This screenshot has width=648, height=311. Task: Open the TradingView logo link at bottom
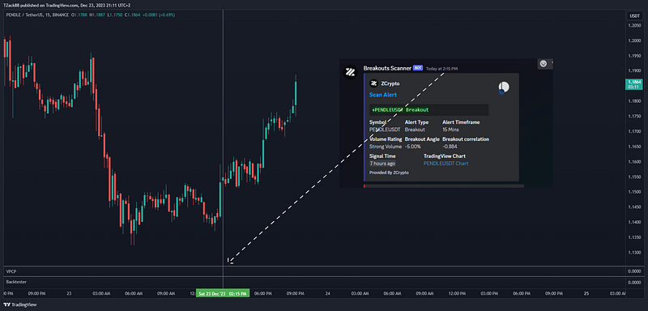pyautogui.click(x=20, y=305)
